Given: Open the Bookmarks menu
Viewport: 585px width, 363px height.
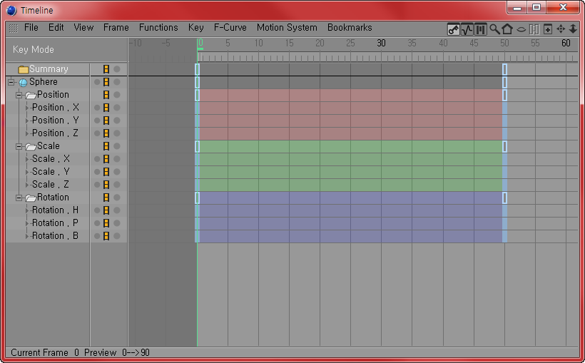Looking at the screenshot, I should [350, 28].
